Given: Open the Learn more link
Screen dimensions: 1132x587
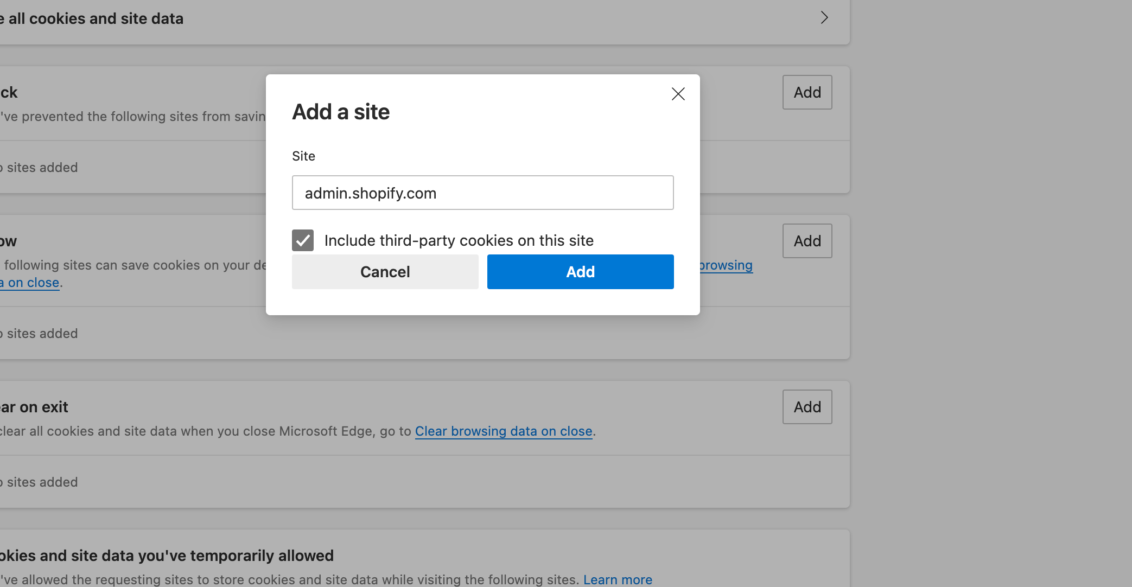Looking at the screenshot, I should click(618, 579).
